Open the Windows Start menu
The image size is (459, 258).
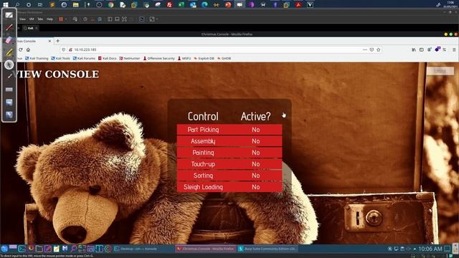(6, 5)
